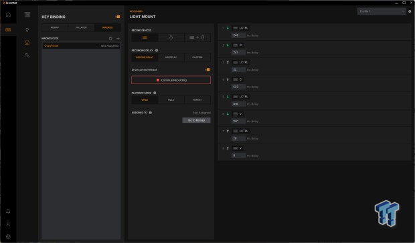The width and height of the screenshot is (415, 243).
Task: Select Custom delay option
Action: [197, 57]
